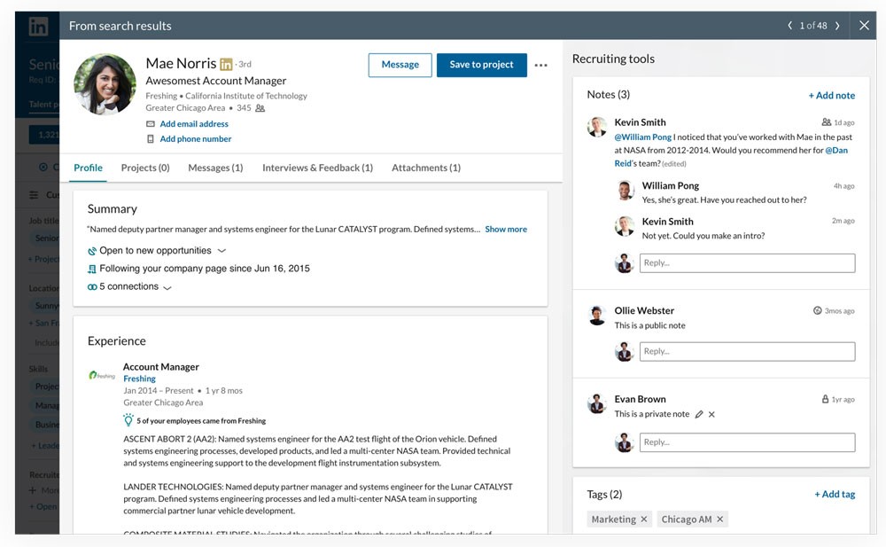Click the Message button
Screen dimensions: 886x547
click(400, 65)
